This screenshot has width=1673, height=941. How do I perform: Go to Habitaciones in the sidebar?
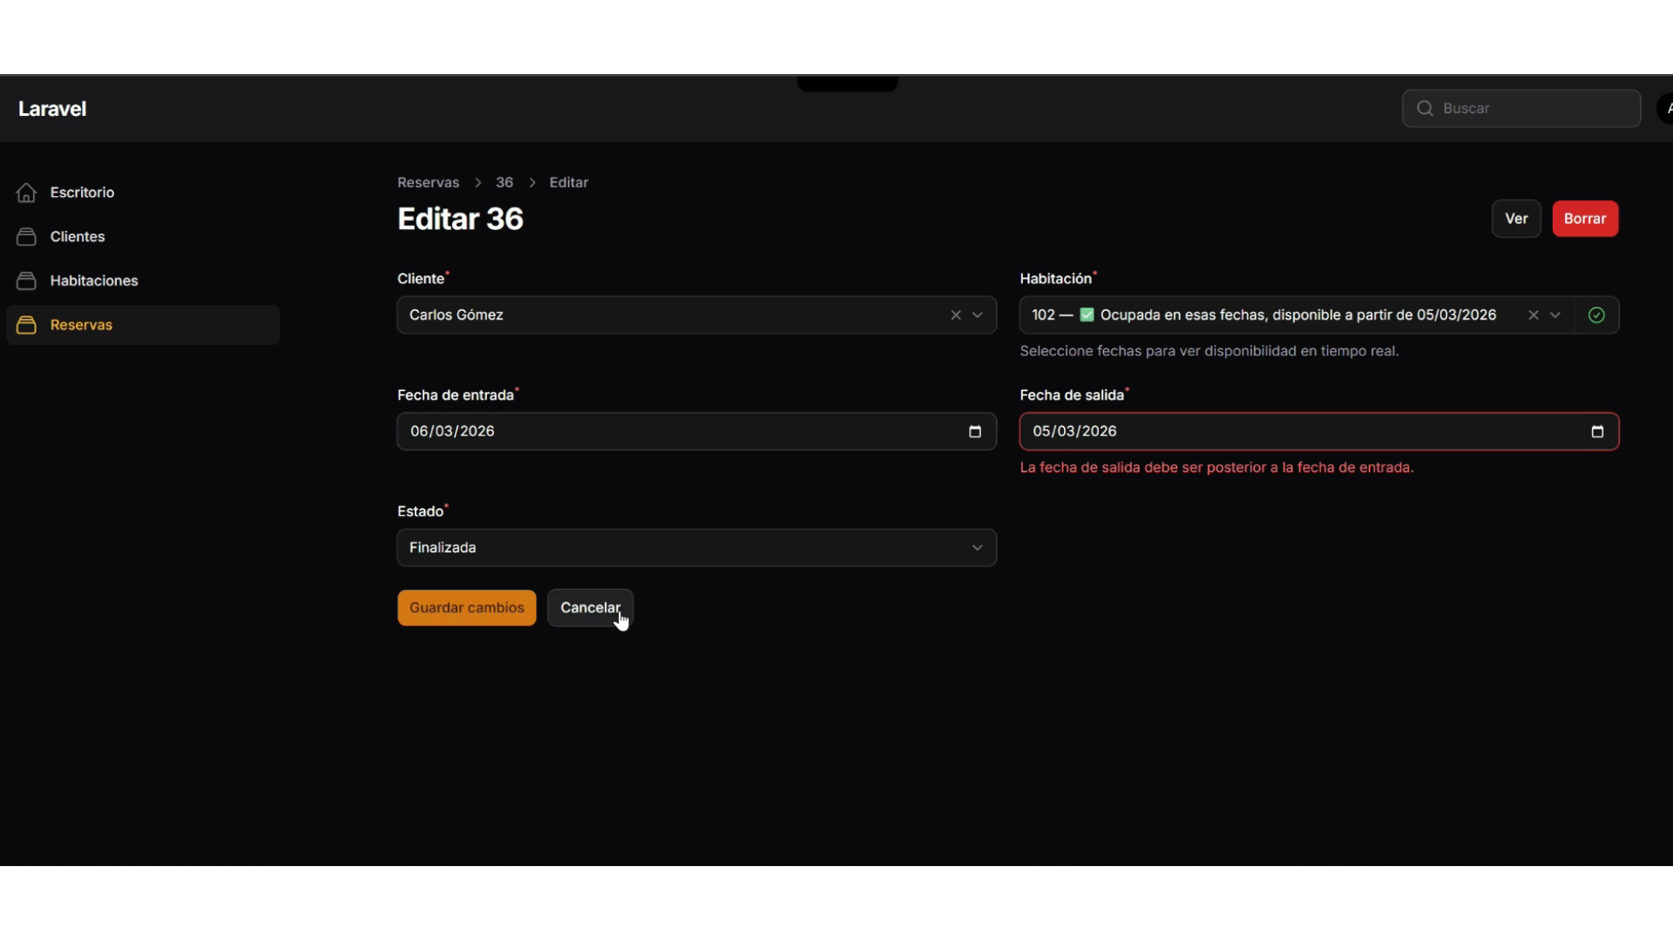94,281
